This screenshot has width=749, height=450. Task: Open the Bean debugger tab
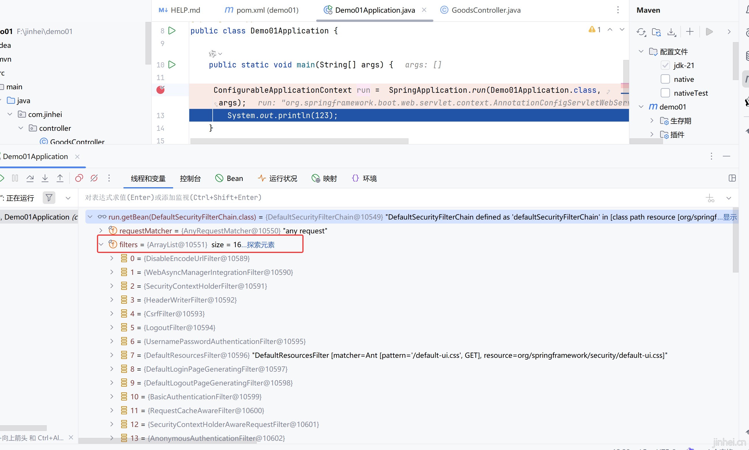tap(229, 179)
